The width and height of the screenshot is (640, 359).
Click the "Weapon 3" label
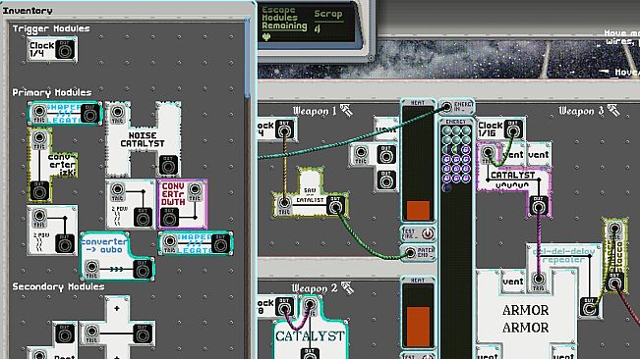pos(580,110)
